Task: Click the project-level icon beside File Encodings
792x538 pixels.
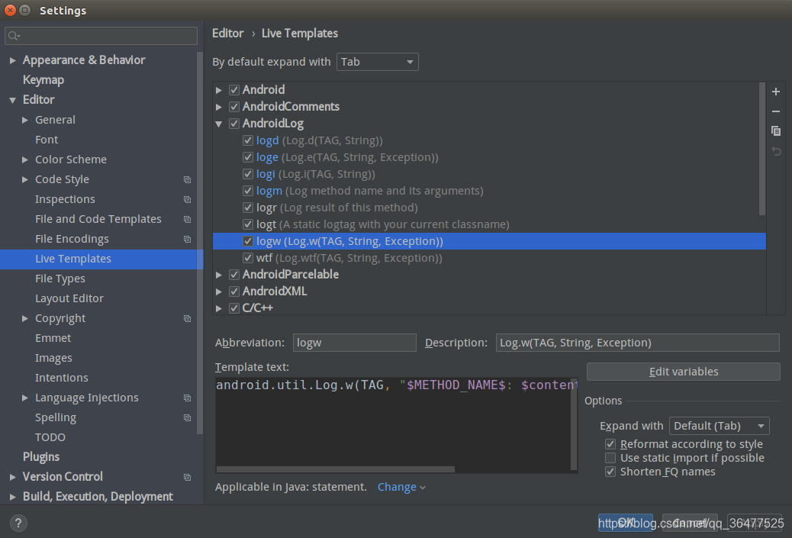Action: (x=188, y=239)
